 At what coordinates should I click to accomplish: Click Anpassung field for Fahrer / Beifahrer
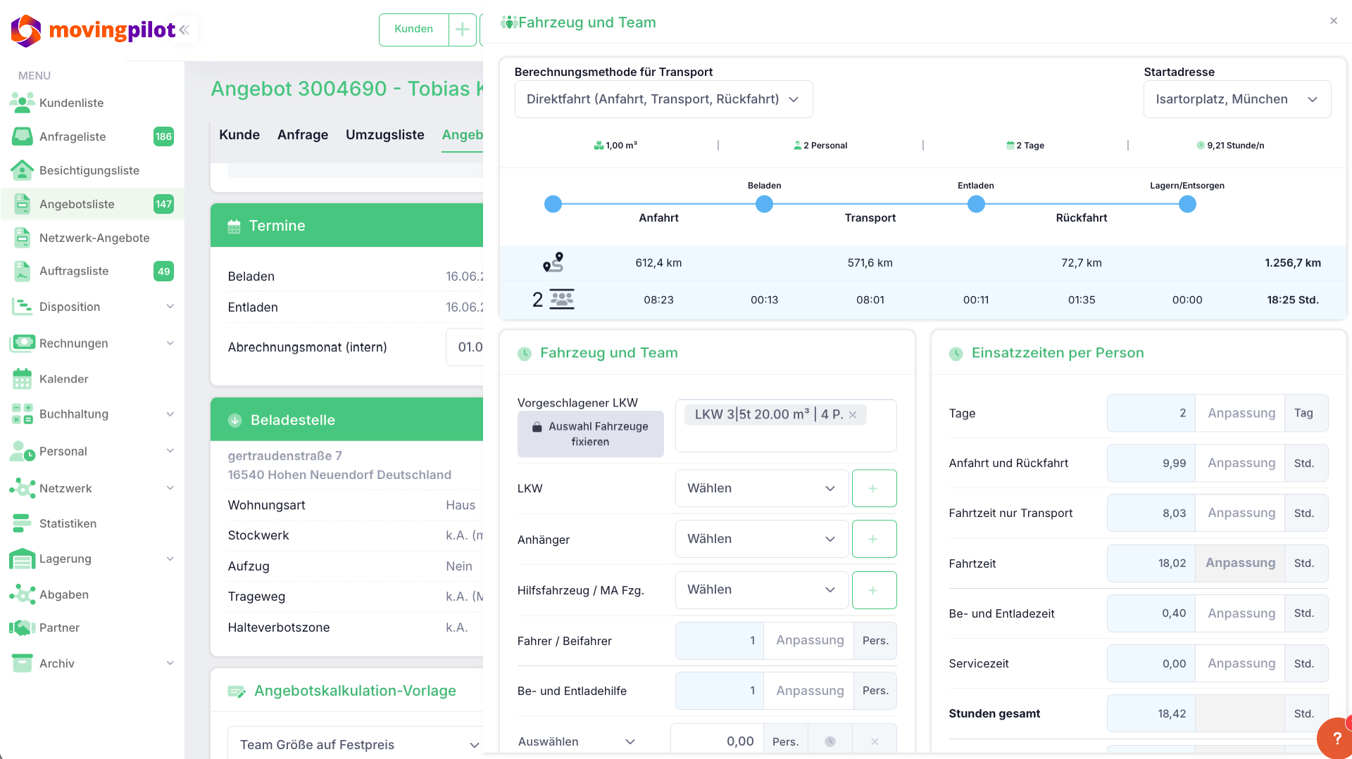[x=809, y=641]
